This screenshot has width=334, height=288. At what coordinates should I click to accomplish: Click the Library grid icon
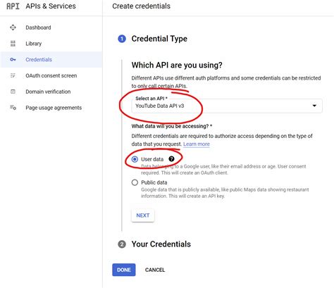(x=13, y=44)
